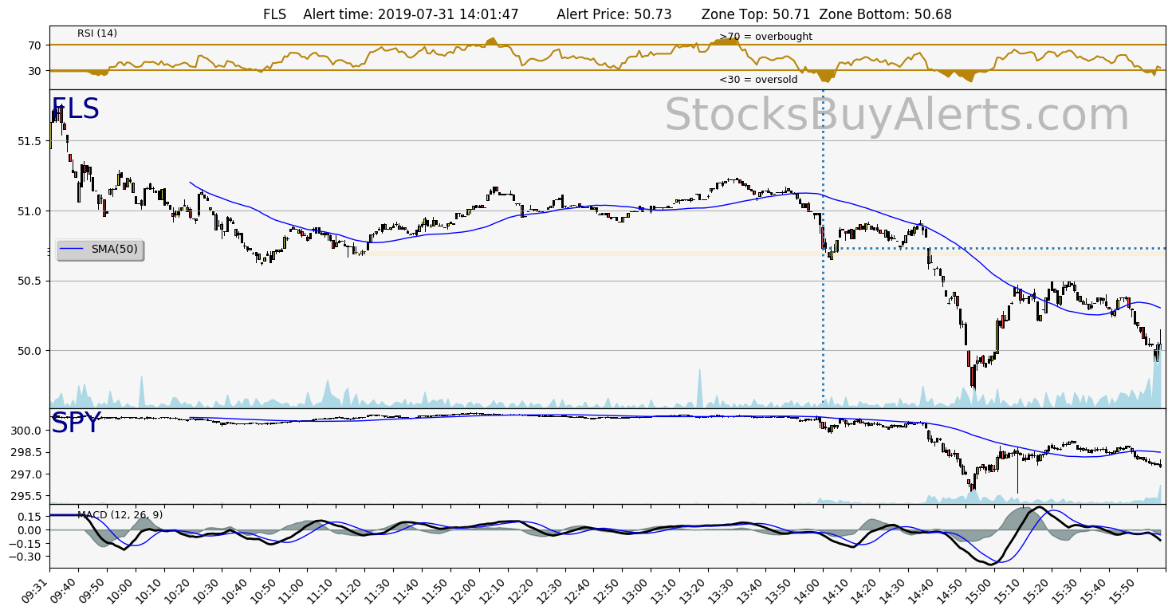
Task: Click the 12:30 time axis label
Action: 552,590
